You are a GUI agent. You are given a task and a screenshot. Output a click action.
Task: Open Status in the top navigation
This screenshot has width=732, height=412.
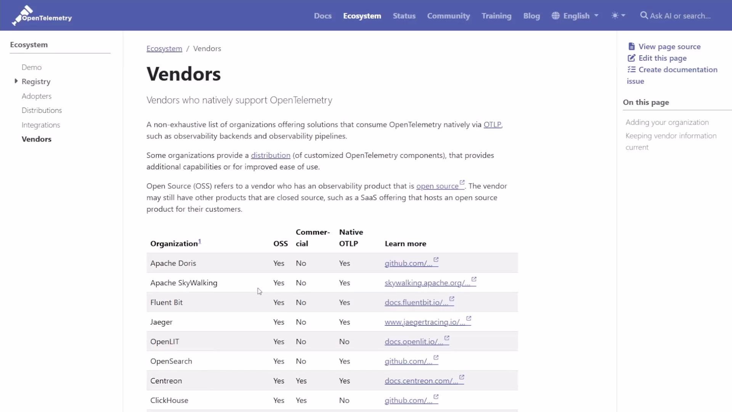tap(404, 16)
